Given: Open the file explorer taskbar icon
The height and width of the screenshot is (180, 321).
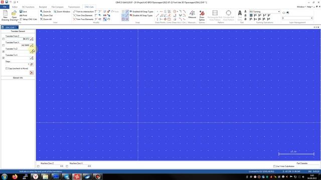Looking at the screenshot, I should pyautogui.click(x=46, y=176).
